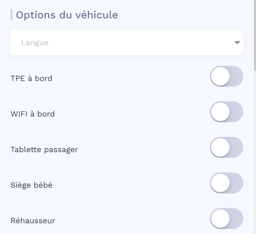The image size is (256, 234).
Task: Turn on WIFI à bord toggle
Action: point(226,112)
